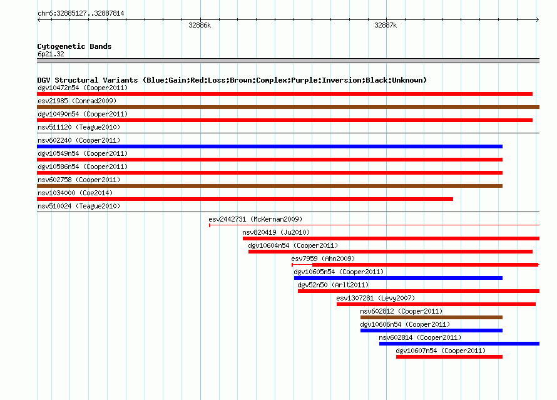Open esv7959 (Ahn2009) variant label
The height and width of the screenshot is (400, 557).
point(323,259)
